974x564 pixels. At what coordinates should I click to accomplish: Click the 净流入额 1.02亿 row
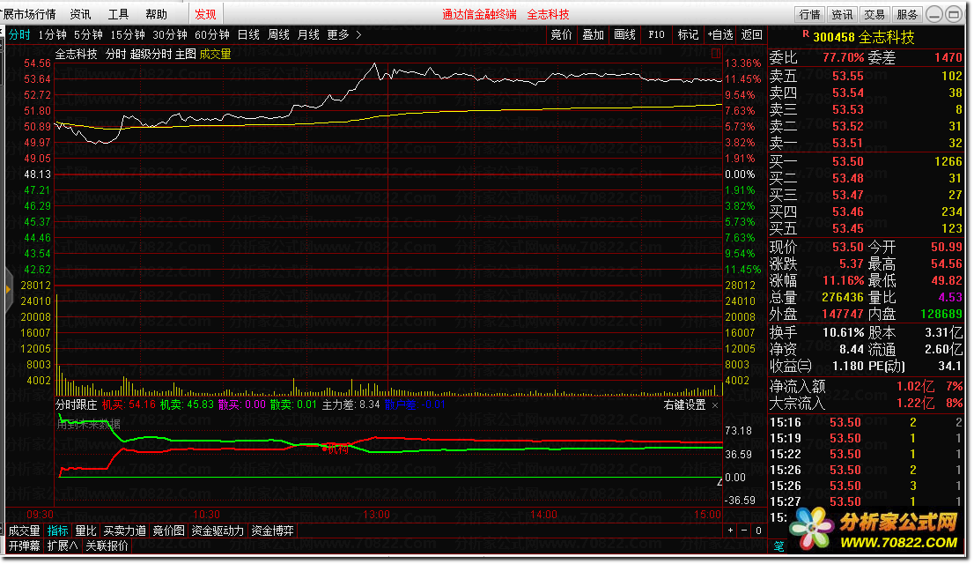pyautogui.click(x=866, y=386)
